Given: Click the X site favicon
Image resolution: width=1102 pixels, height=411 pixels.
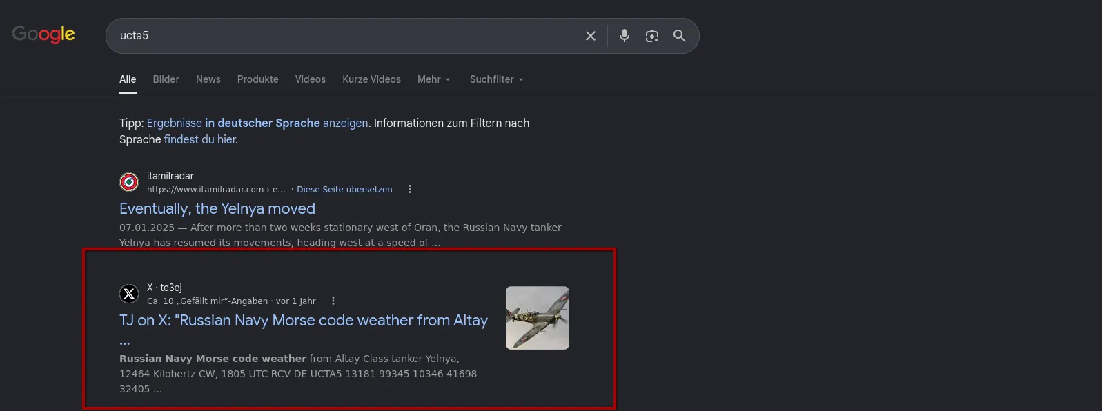Looking at the screenshot, I should point(129,294).
